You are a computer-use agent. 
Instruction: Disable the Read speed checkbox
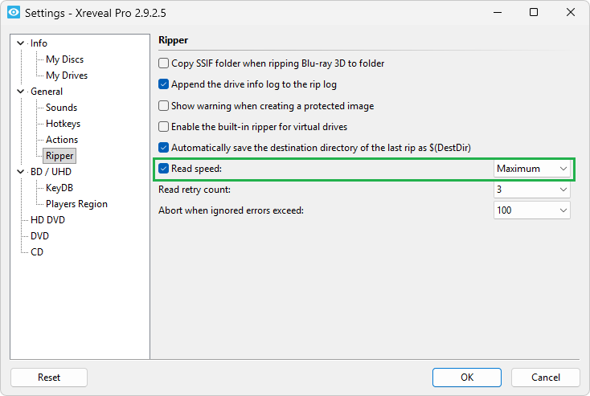pos(164,169)
